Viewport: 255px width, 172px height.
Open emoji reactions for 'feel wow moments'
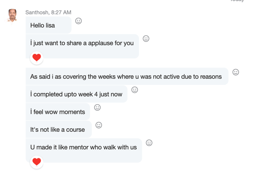tap(97, 107)
